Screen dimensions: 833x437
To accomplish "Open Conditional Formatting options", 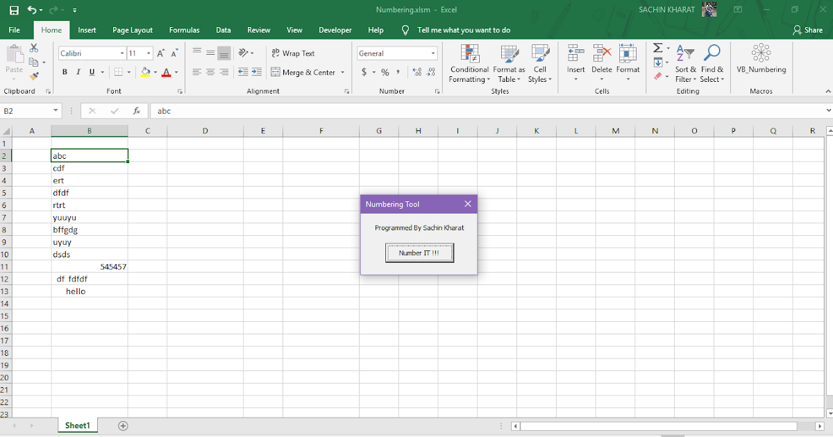I will click(469, 65).
